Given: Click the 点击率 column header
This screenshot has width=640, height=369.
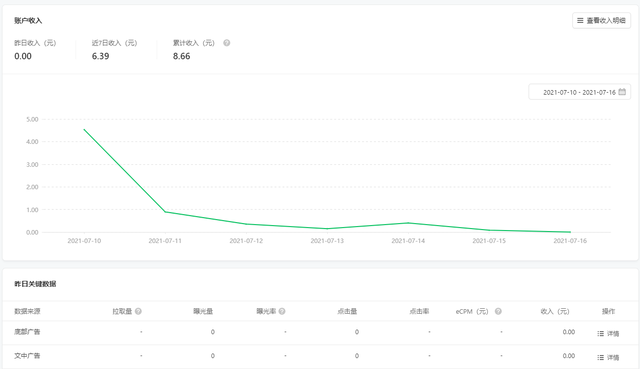Looking at the screenshot, I should click(x=419, y=312).
